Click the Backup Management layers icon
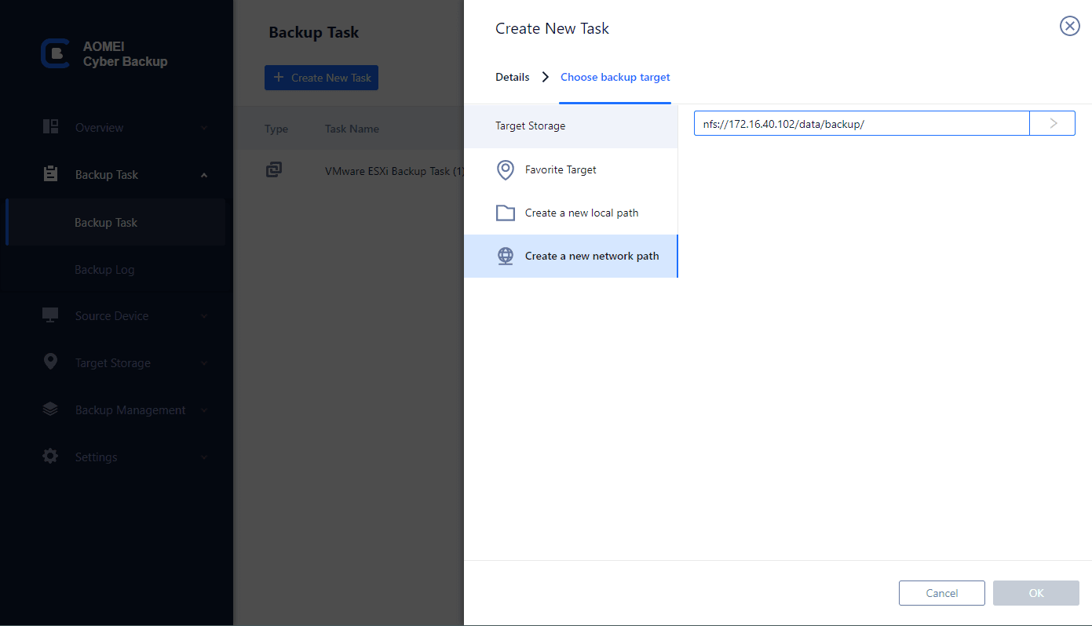Viewport: 1092px width, 626px height. tap(51, 409)
